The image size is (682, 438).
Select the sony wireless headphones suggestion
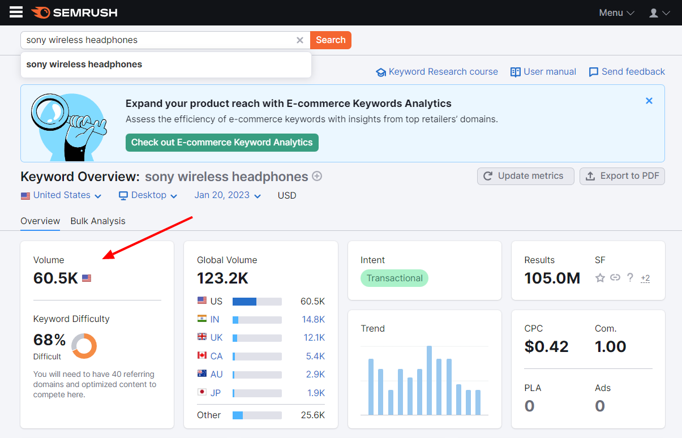pyautogui.click(x=166, y=65)
